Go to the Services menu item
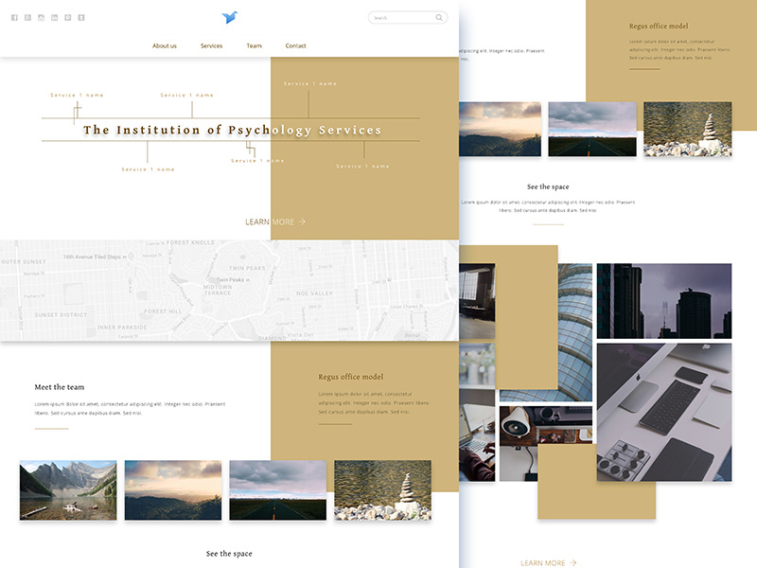Screen dimensions: 757x568 [211, 45]
